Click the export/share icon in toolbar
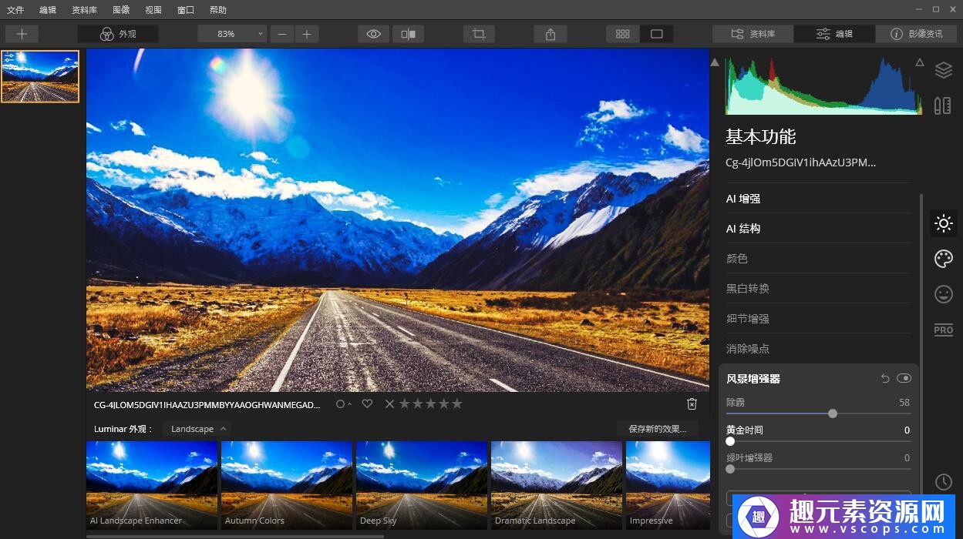 [x=550, y=34]
